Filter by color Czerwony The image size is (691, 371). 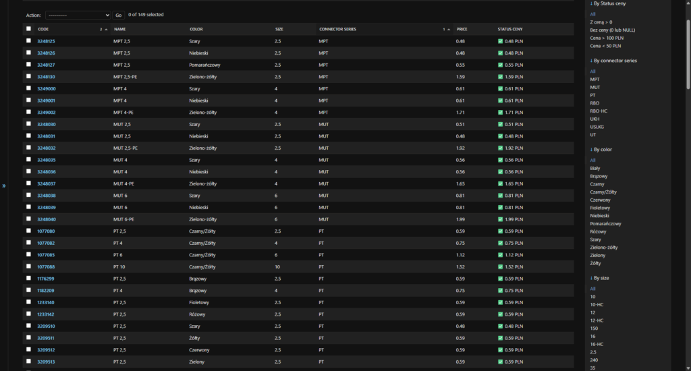(x=601, y=200)
